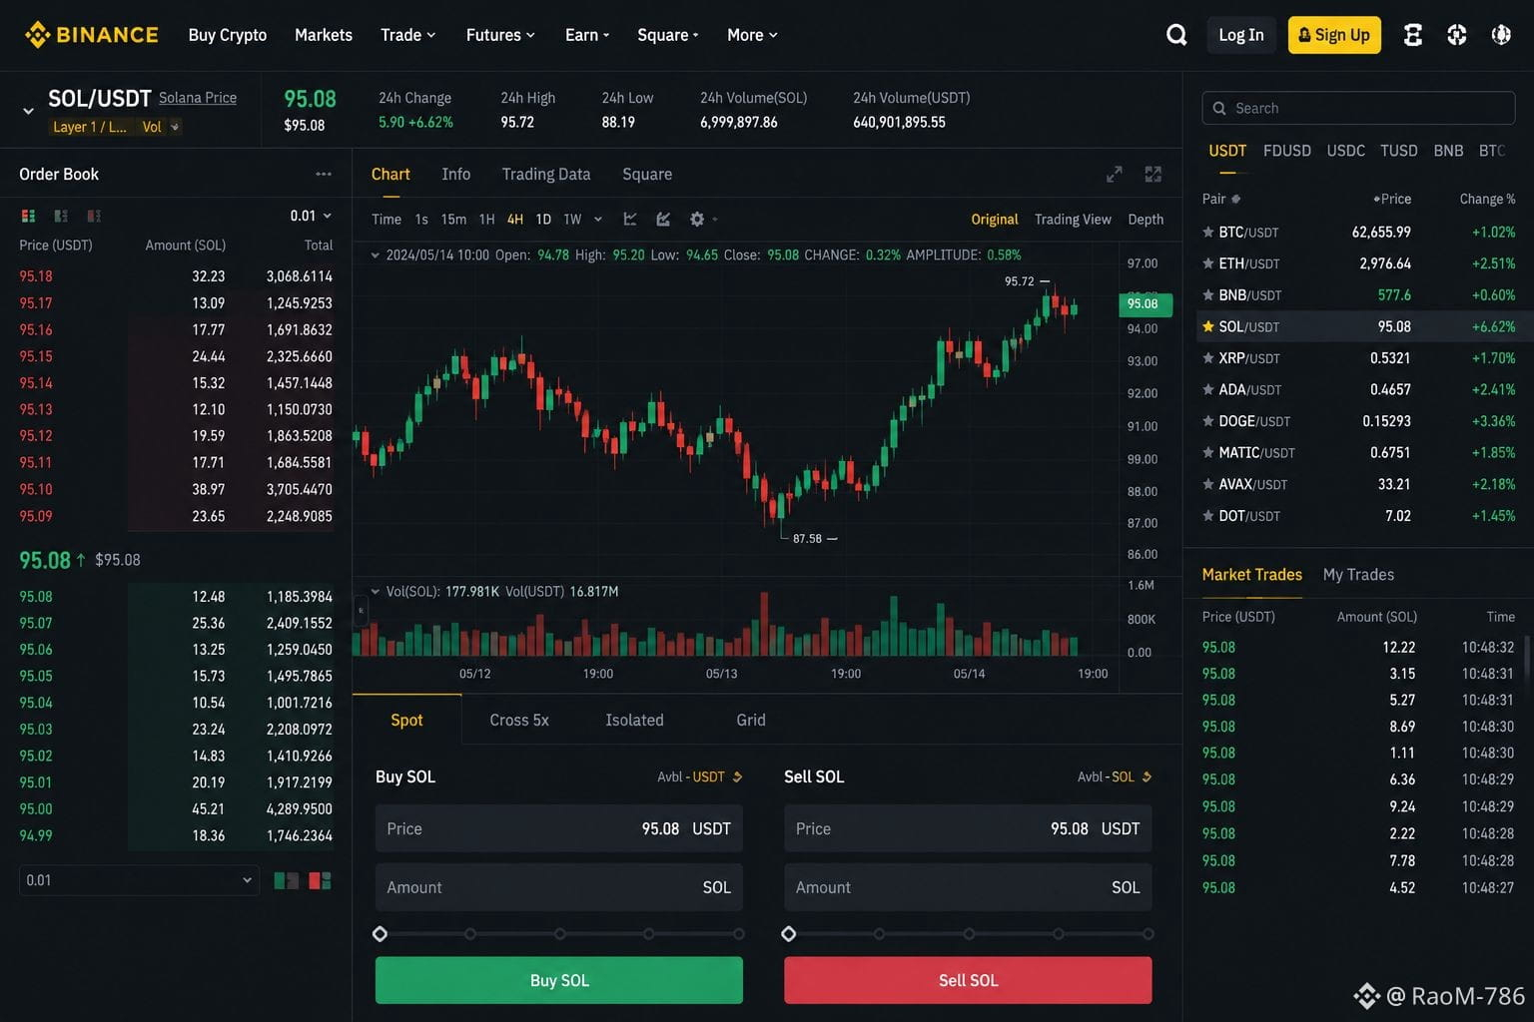This screenshot has width=1534, height=1022.
Task: Click the star beside BTC/USDT pair
Action: [1208, 232]
